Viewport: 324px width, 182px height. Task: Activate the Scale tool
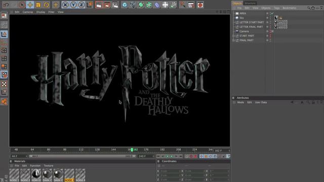pyautogui.click(x=38, y=5)
